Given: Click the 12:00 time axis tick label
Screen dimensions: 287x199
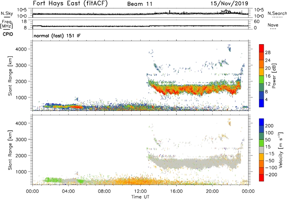Looking at the screenshot, I should (140, 191).
